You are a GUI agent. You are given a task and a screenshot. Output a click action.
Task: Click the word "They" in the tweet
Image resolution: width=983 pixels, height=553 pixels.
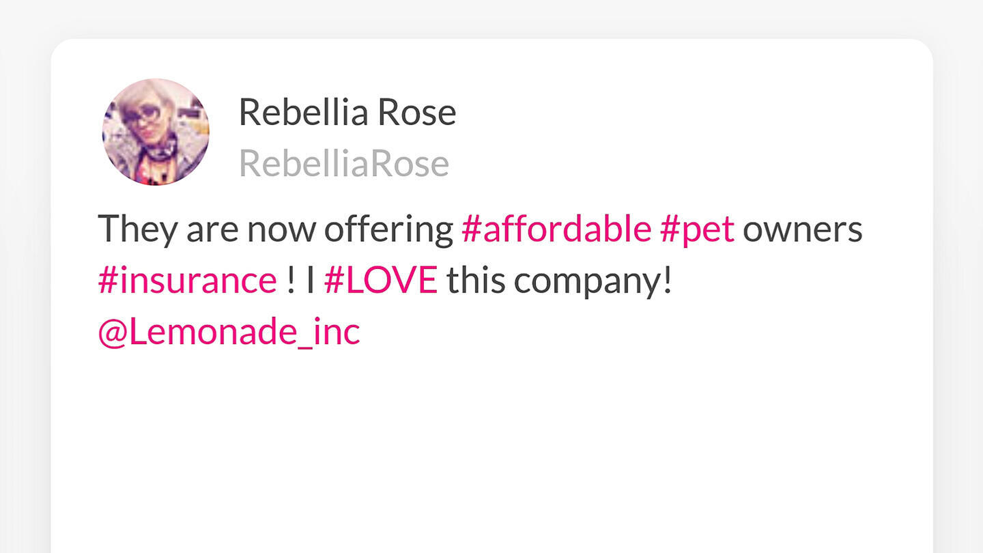tap(137, 229)
